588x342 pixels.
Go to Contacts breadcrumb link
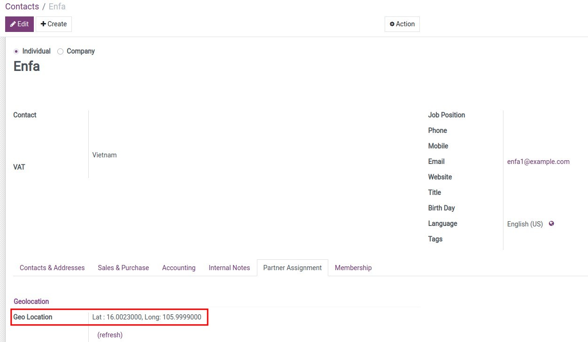[22, 7]
